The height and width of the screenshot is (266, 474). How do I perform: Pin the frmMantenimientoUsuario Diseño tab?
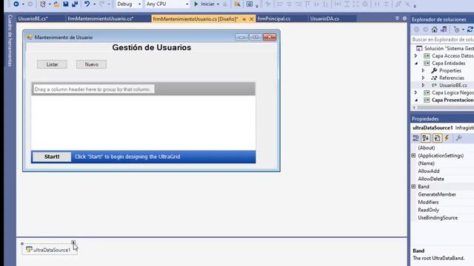(244, 19)
